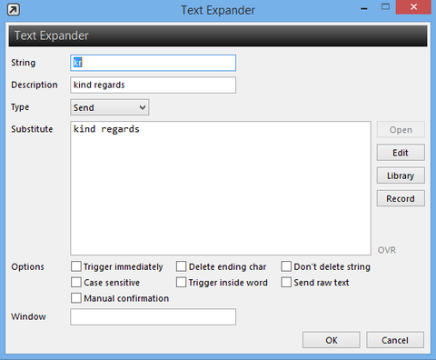Viewport: 436px width, 360px height.
Task: Click inside the Substitute text area
Action: [x=221, y=188]
